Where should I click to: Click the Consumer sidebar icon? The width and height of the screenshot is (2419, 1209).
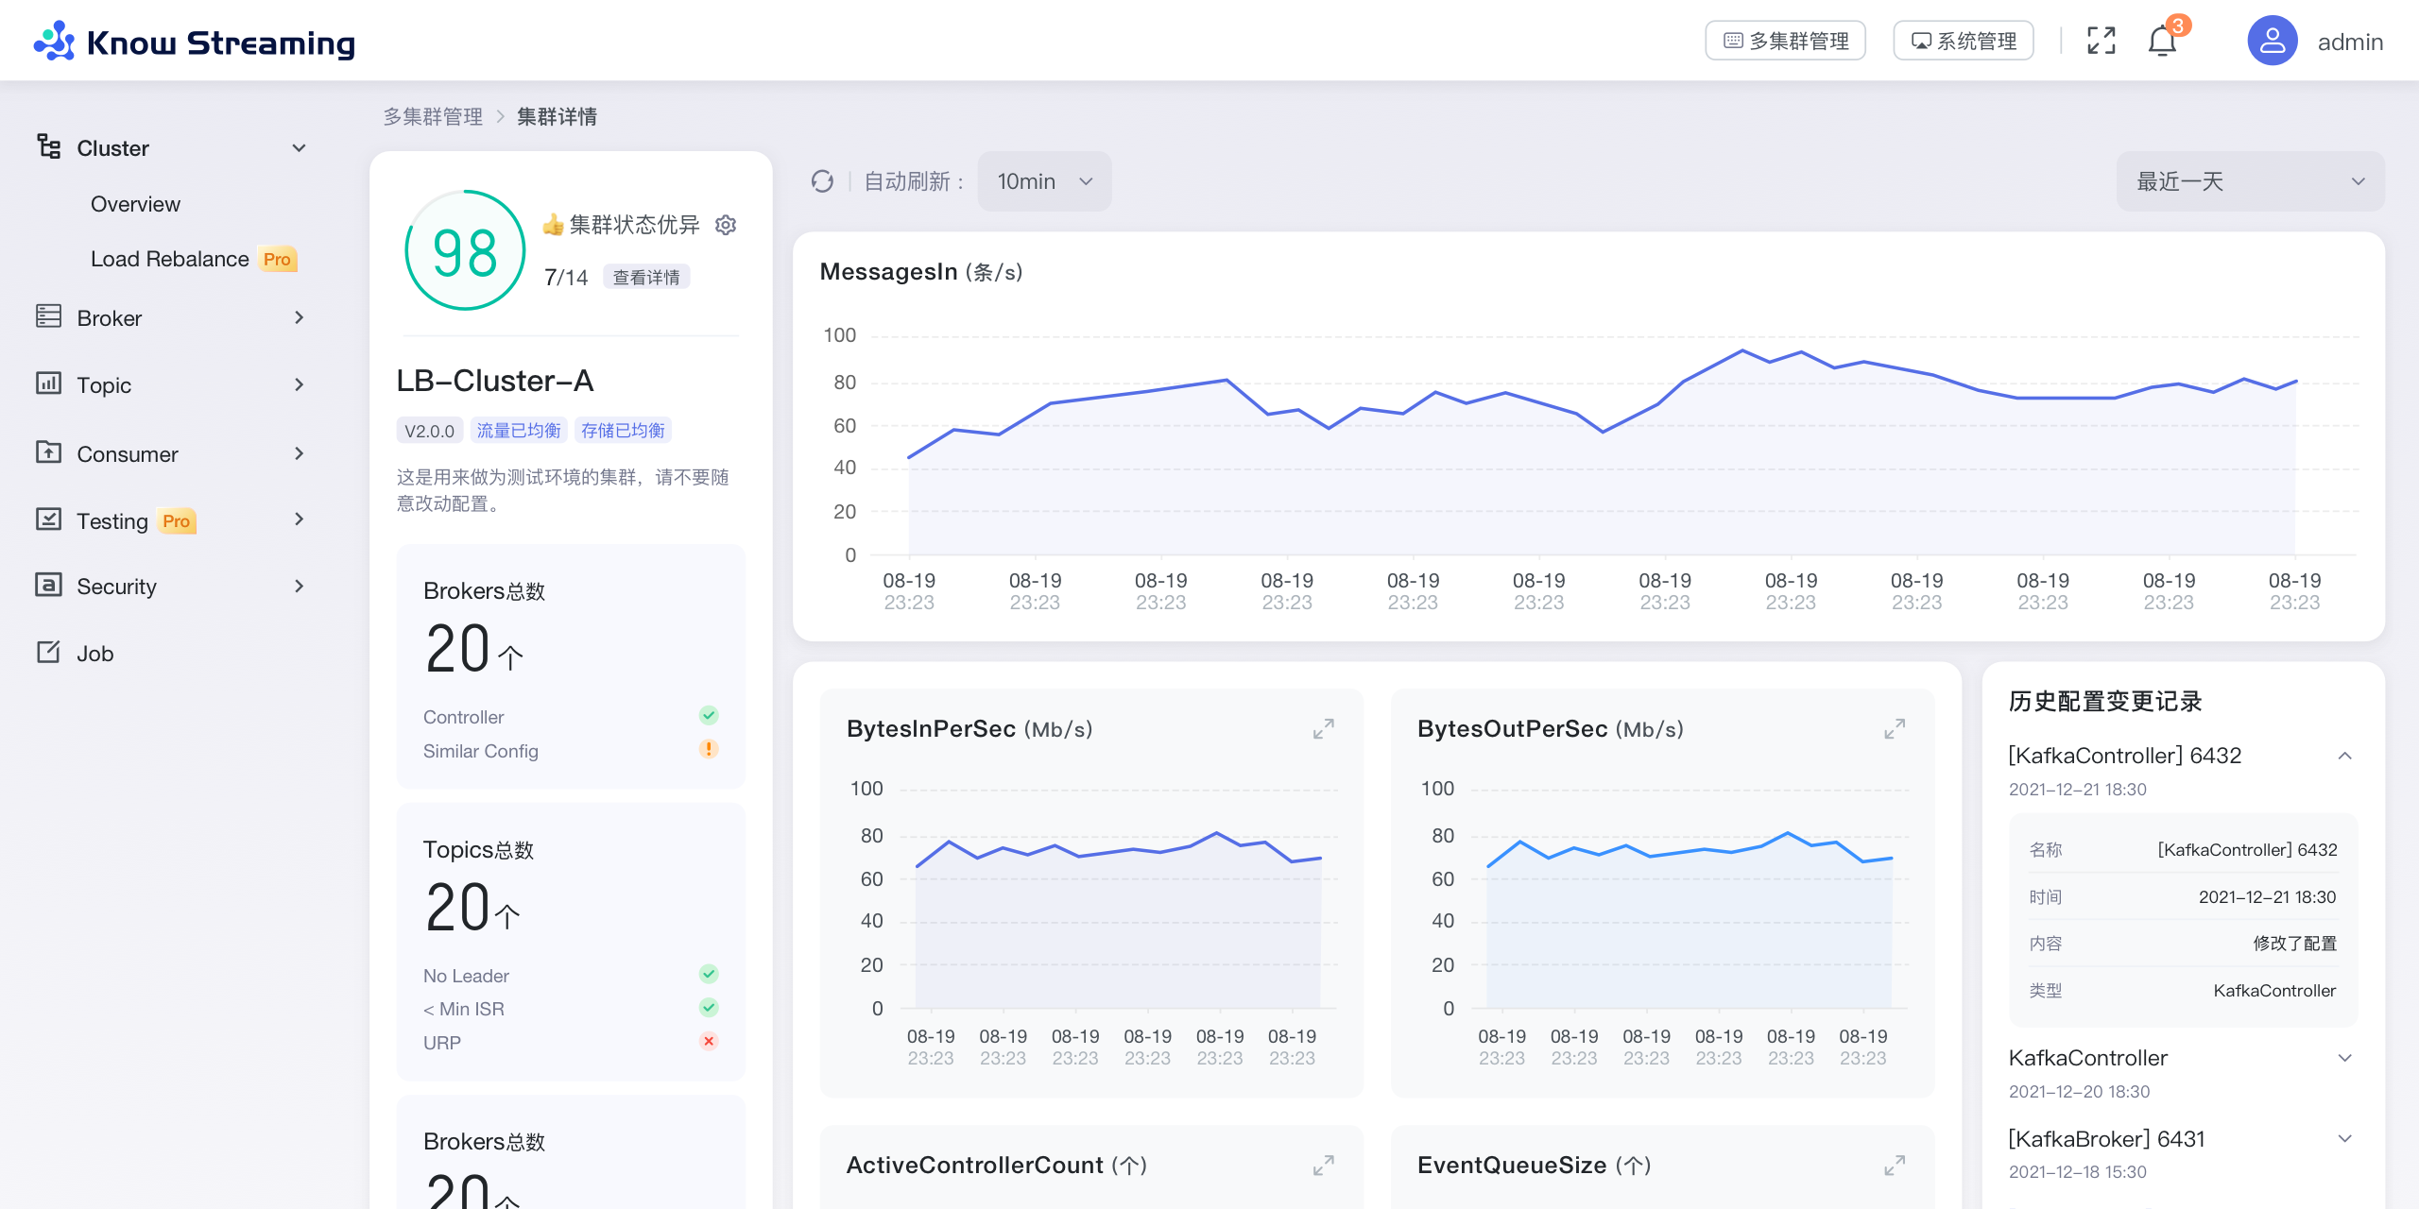pyautogui.click(x=49, y=452)
